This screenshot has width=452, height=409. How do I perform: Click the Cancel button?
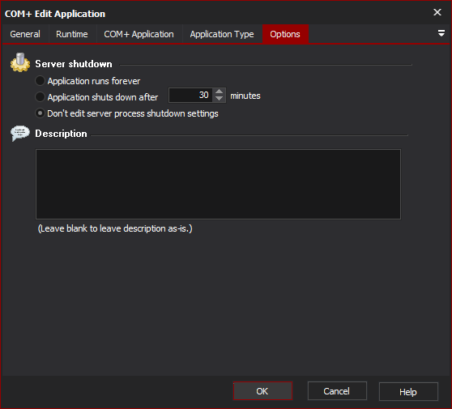click(337, 391)
